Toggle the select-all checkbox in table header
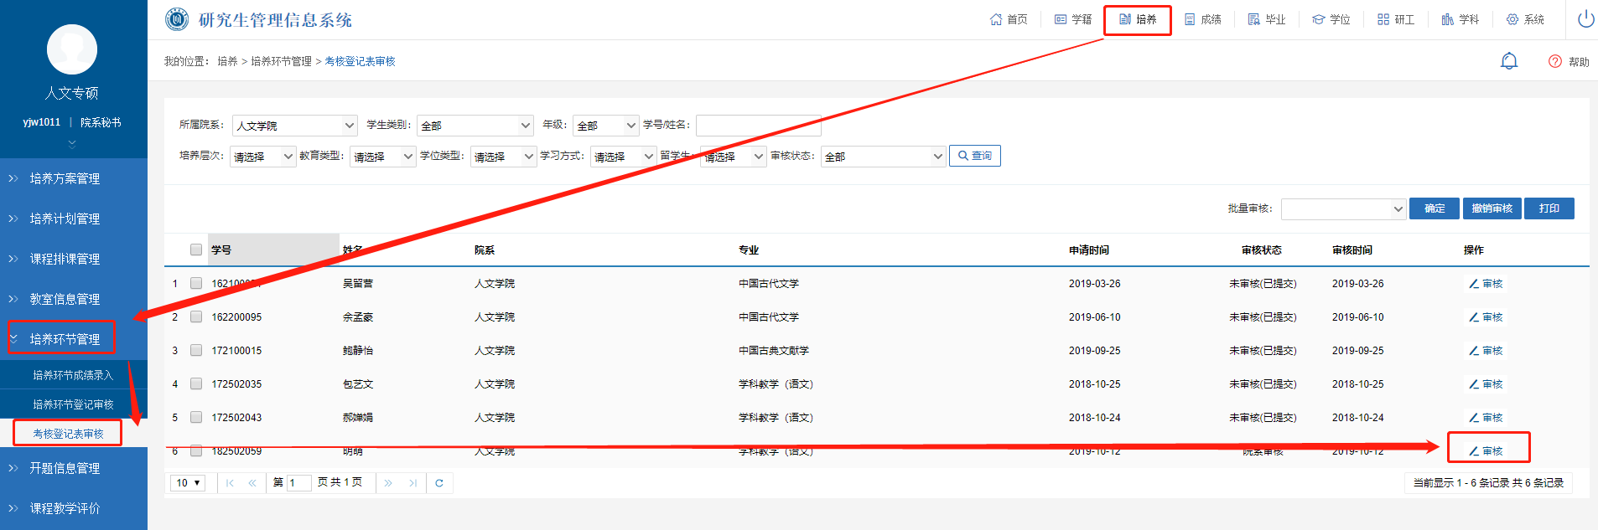 [196, 250]
